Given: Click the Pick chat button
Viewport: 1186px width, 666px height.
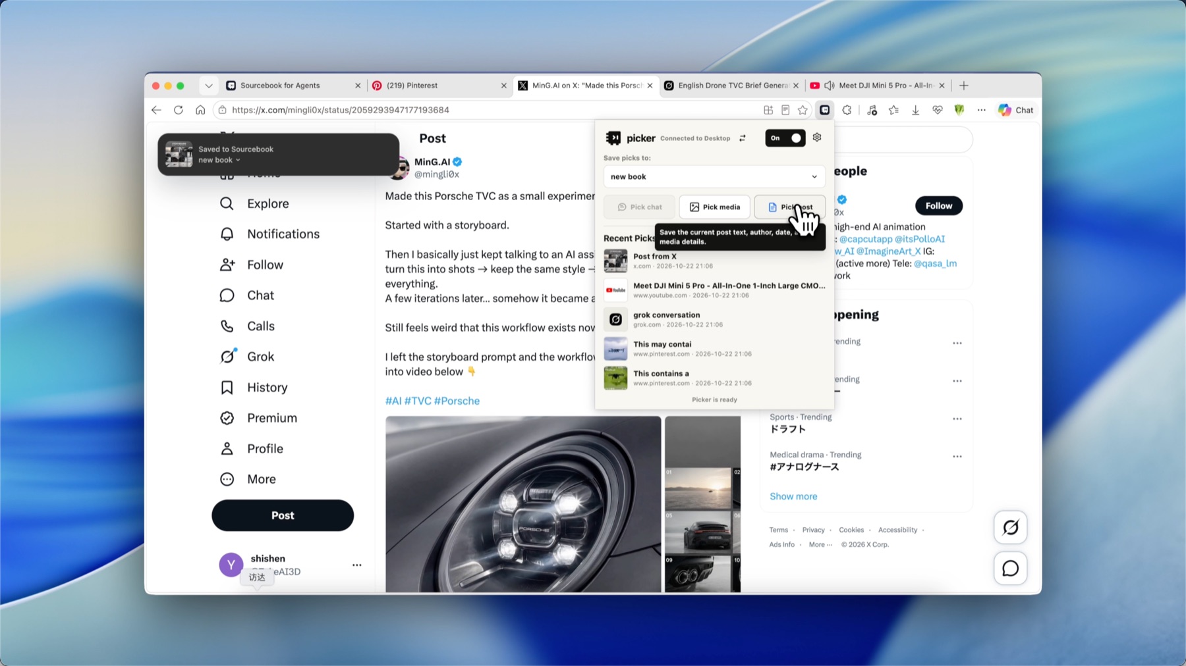Looking at the screenshot, I should click(639, 207).
